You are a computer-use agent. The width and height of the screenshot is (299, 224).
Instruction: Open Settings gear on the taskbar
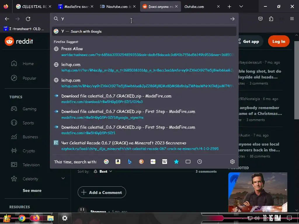pyautogui.click(x=65, y=218)
